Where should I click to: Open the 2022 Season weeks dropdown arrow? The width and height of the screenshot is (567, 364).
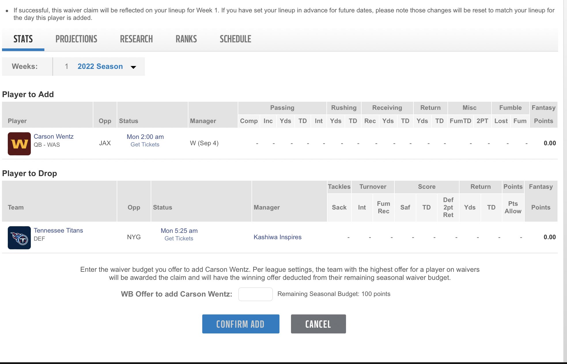pos(133,67)
